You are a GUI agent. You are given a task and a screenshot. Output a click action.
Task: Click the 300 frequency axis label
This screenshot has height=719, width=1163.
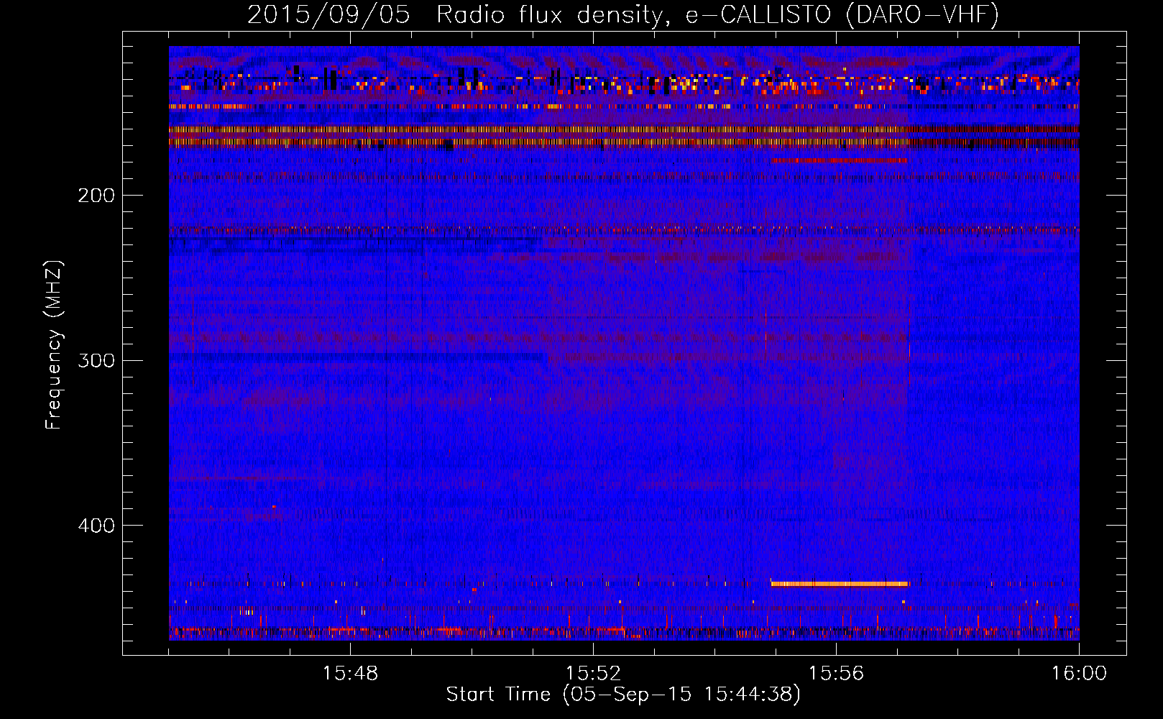96,360
